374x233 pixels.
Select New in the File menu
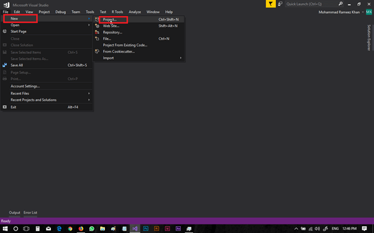[47, 19]
